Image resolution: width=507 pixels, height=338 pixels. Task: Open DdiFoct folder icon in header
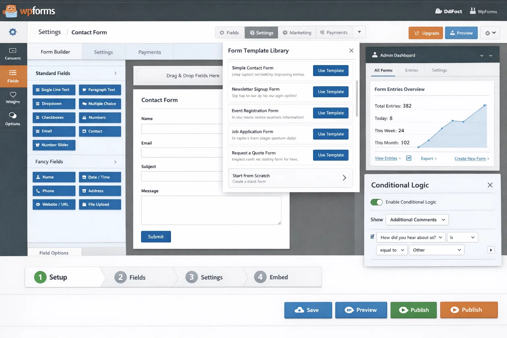[438, 11]
